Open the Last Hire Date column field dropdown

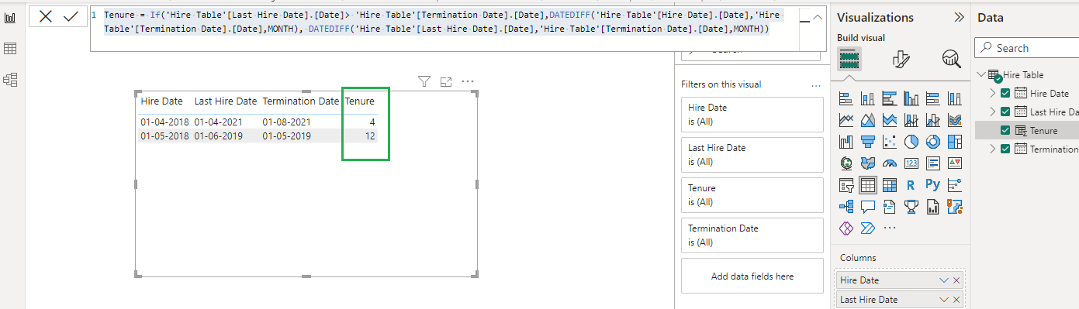pyautogui.click(x=944, y=300)
